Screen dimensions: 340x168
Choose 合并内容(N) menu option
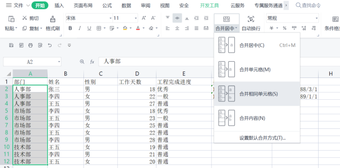point(257,118)
